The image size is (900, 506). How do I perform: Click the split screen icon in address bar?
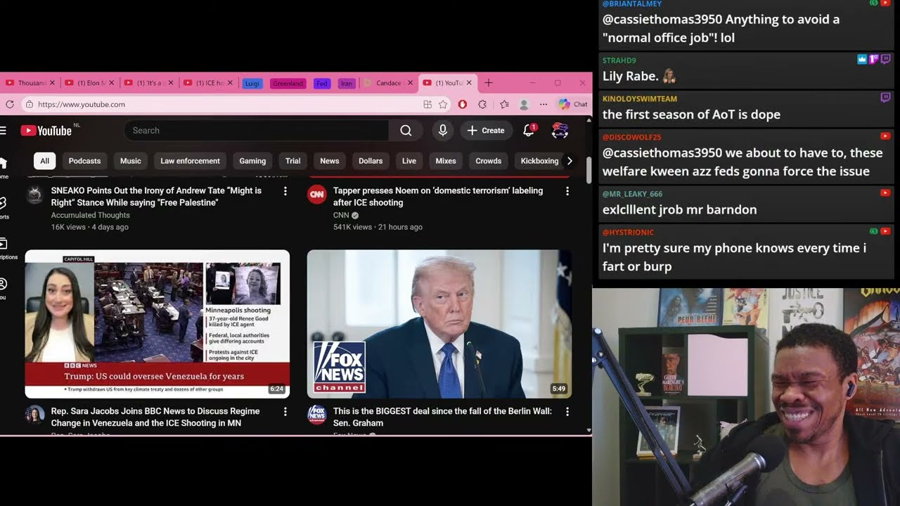pos(427,105)
